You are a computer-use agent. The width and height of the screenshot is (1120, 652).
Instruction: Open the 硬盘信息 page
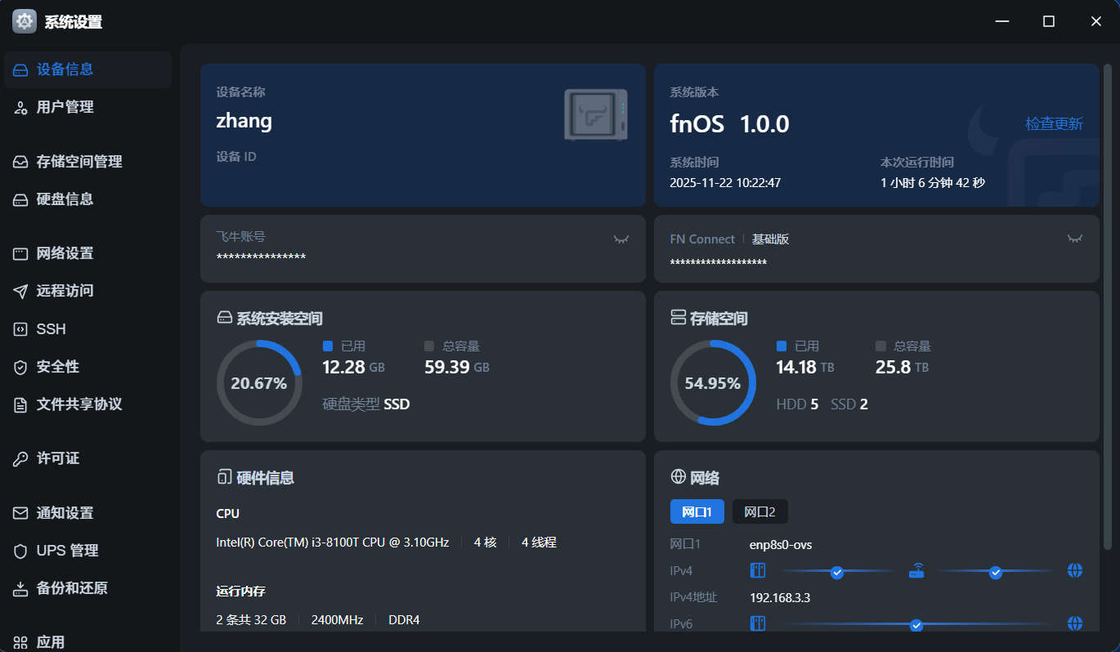[65, 199]
